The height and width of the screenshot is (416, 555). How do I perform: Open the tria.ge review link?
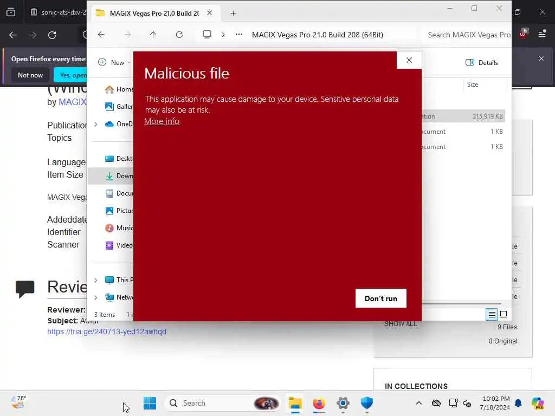coord(107,331)
